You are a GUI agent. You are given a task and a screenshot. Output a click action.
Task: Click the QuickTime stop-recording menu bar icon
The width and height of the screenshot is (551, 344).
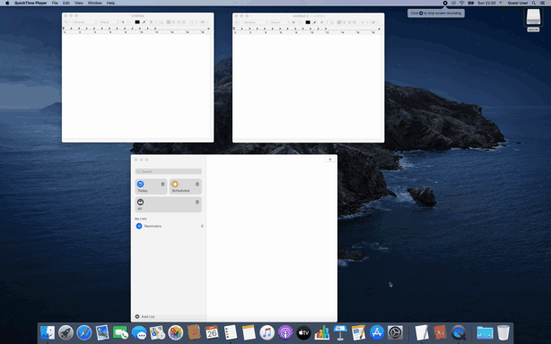(x=445, y=4)
